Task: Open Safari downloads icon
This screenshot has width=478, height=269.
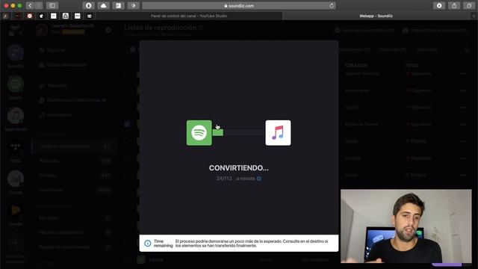Action: (x=439, y=5)
